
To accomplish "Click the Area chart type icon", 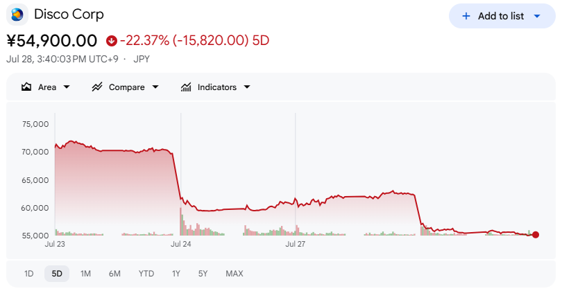I will (26, 87).
